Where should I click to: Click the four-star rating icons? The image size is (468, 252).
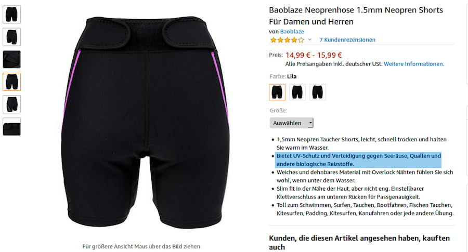click(x=287, y=39)
